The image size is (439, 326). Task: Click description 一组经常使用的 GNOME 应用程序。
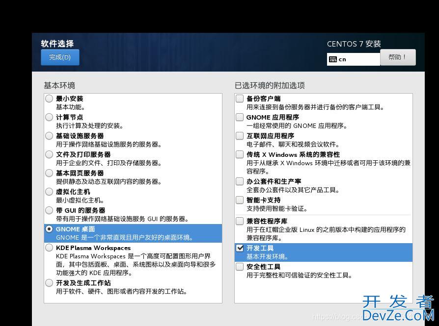(x=297, y=126)
